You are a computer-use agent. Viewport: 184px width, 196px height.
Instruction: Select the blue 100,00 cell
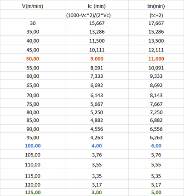[x=33, y=145]
